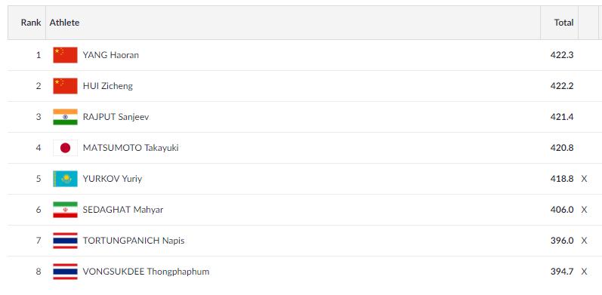Click the X mark next to 396.0
The height and width of the screenshot is (295, 602).
(x=584, y=241)
